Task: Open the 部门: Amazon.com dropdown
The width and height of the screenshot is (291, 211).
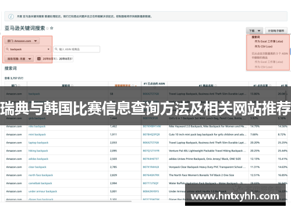Action: click(x=22, y=41)
